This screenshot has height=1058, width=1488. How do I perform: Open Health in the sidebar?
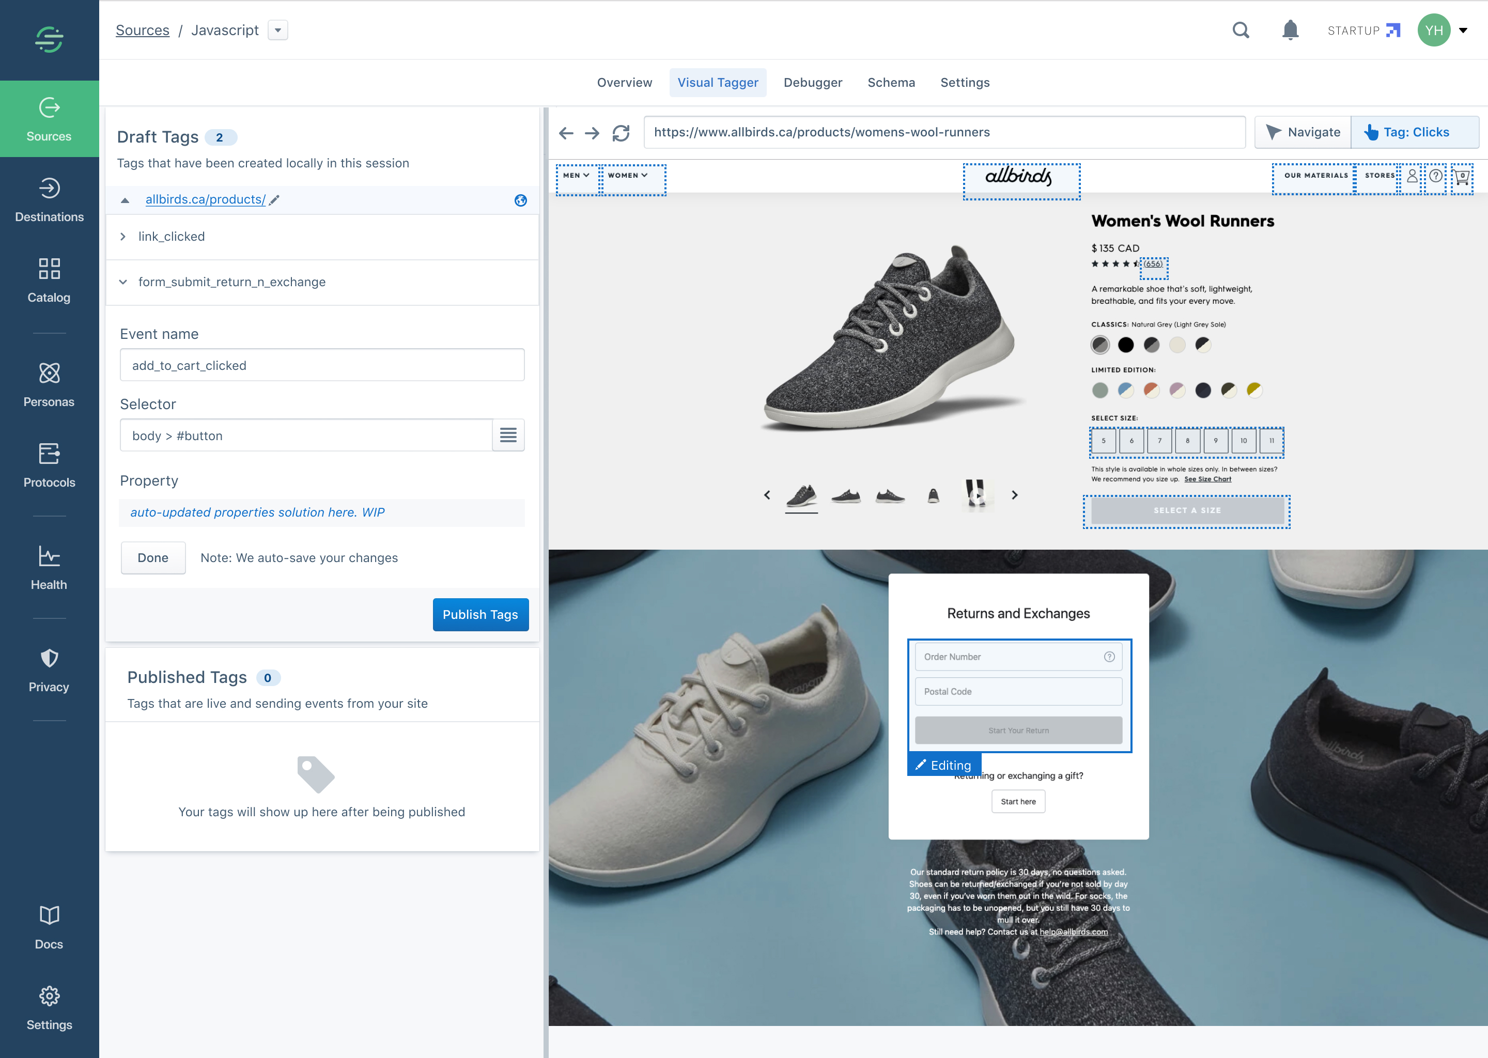point(49,567)
